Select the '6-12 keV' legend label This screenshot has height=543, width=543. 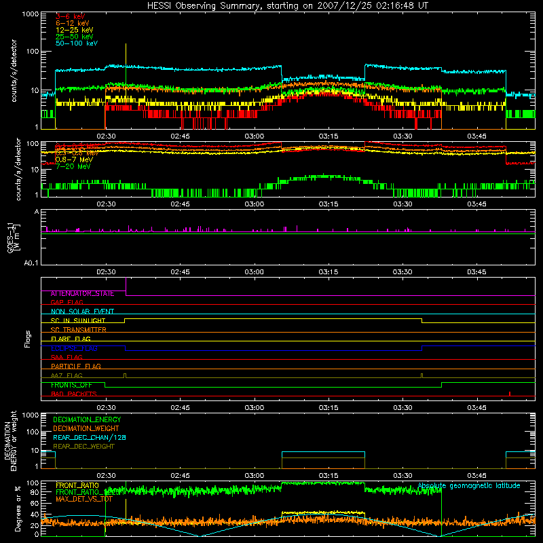click(x=73, y=23)
